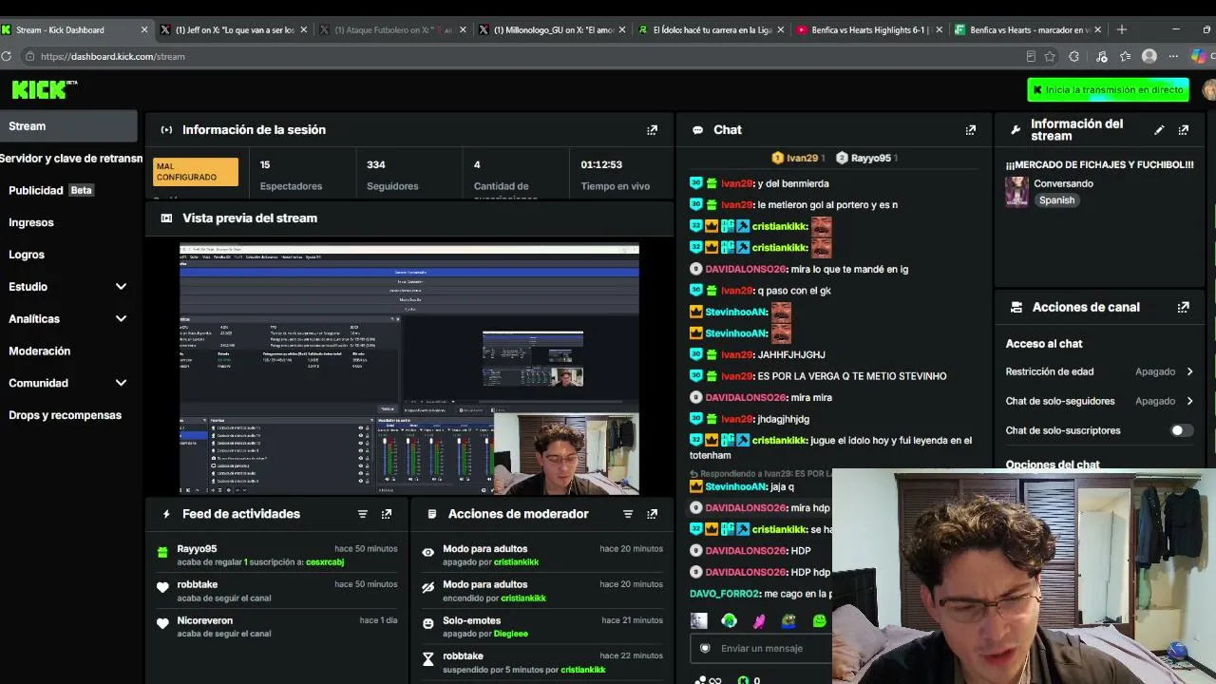Open Restricción de edad options
The image size is (1216, 684).
tap(1099, 371)
